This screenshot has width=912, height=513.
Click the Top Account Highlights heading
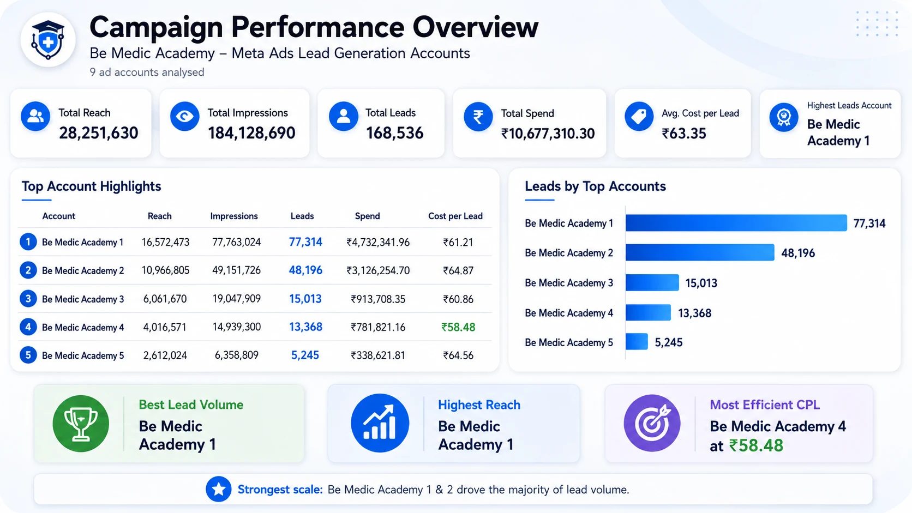(x=91, y=186)
